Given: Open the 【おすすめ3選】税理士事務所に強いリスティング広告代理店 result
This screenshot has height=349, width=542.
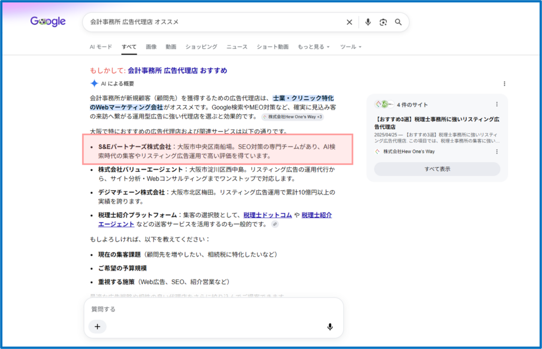Looking at the screenshot, I should click(x=437, y=123).
